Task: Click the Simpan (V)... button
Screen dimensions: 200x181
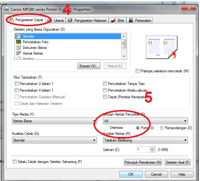Action: coord(89,66)
